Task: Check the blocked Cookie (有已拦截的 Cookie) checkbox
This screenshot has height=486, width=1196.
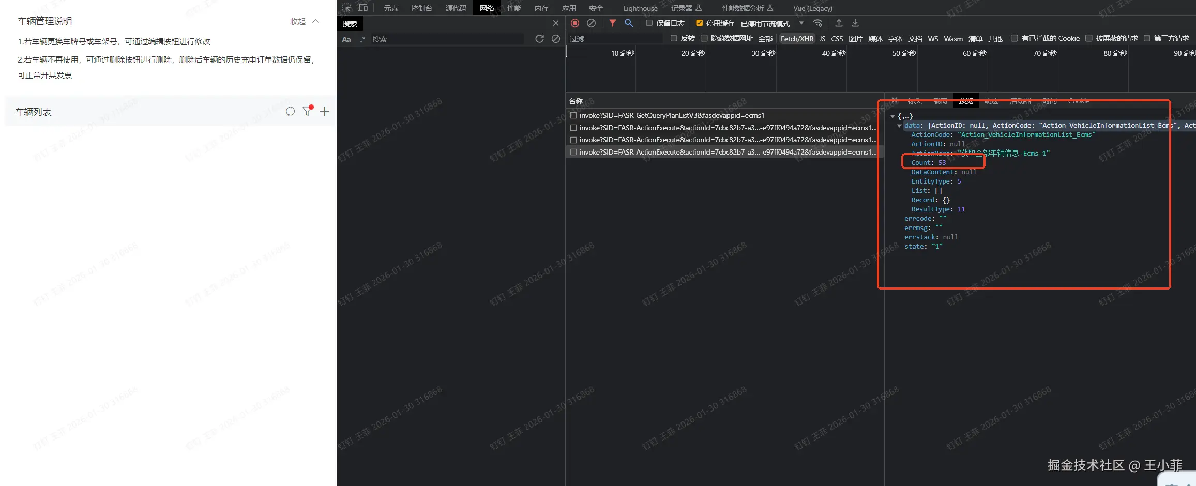Action: (x=1014, y=38)
